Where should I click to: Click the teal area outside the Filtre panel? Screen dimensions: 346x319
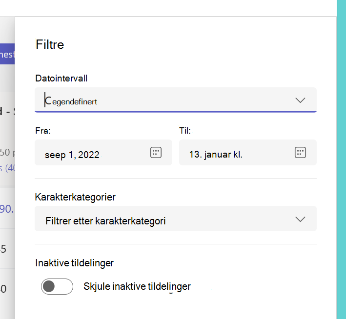(x=342, y=159)
